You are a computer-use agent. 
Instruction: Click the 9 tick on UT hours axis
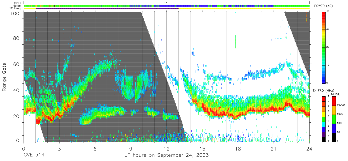pos(131,149)
